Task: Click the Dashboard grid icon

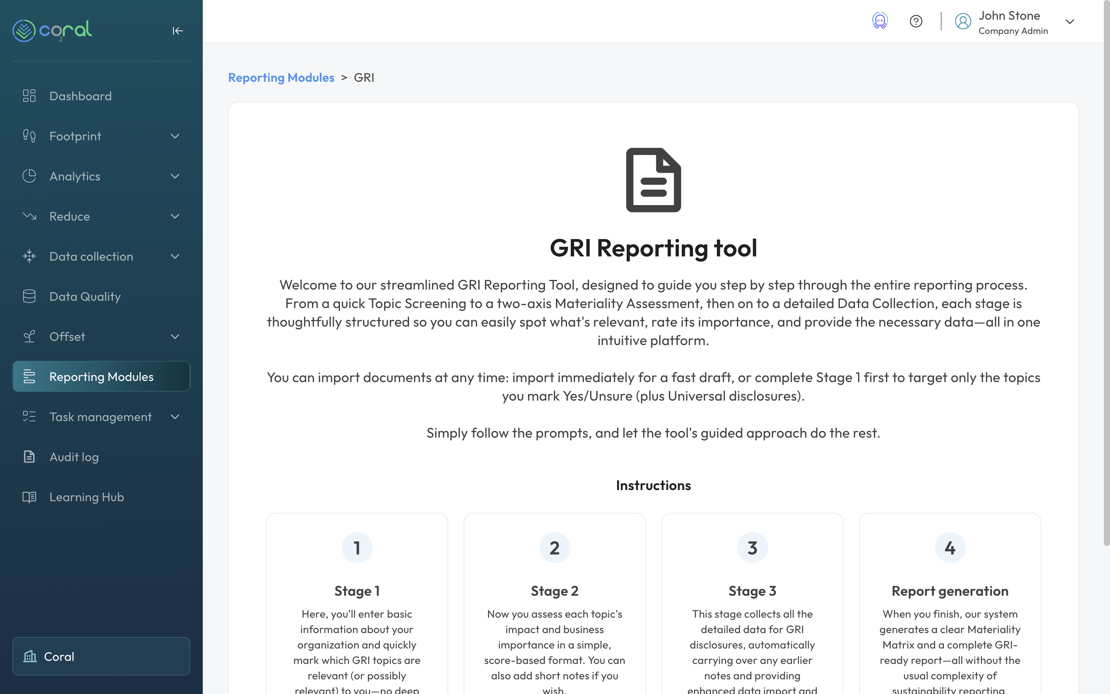Action: click(29, 96)
